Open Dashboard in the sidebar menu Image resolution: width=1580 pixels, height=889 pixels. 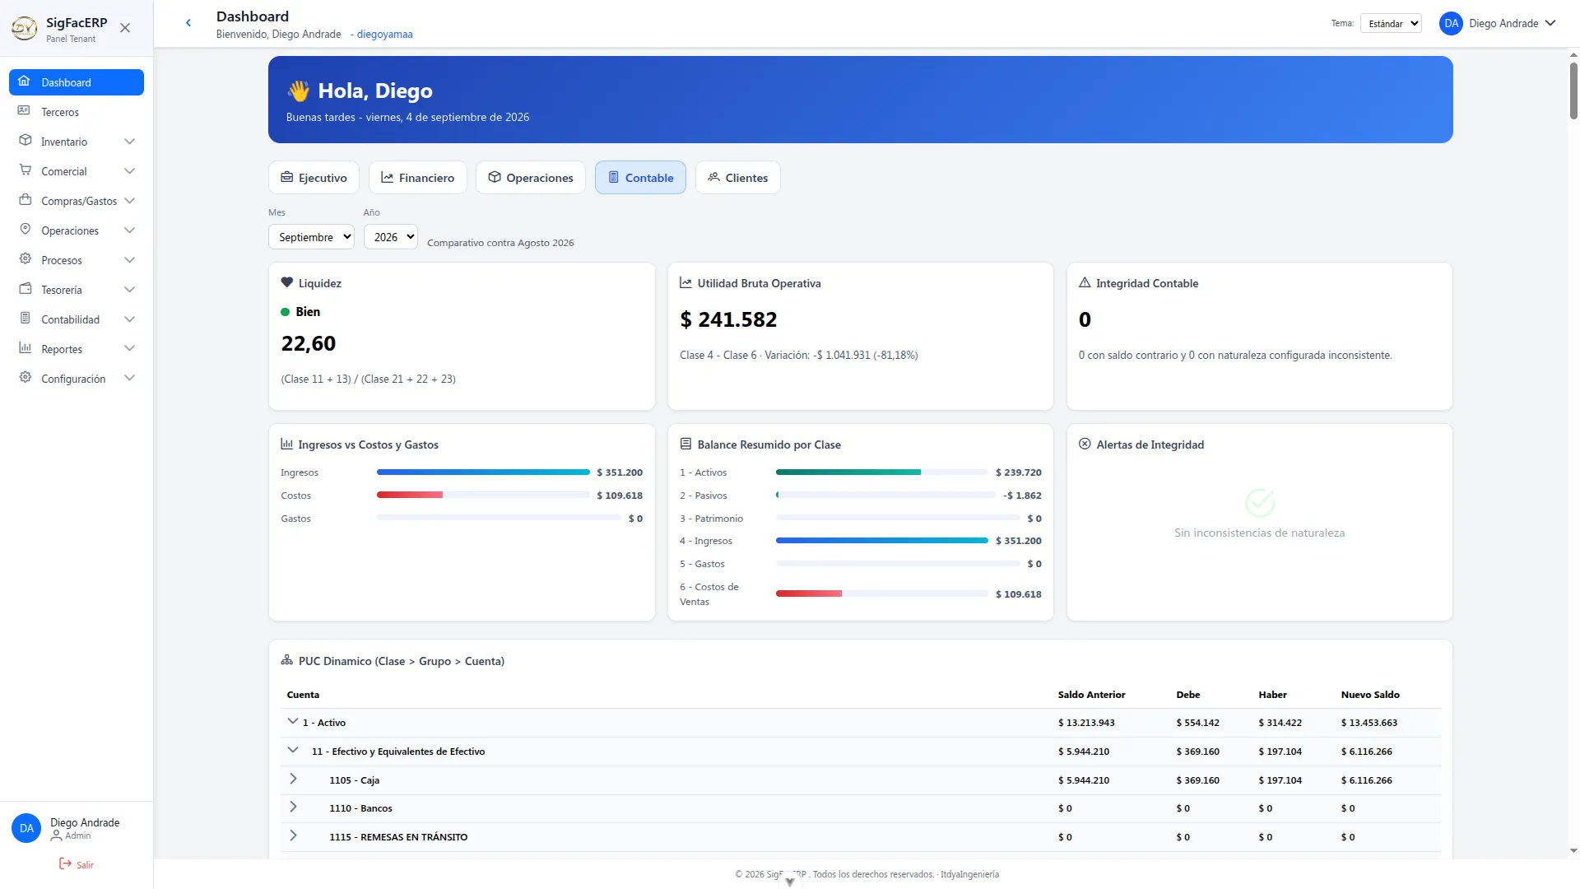point(77,82)
